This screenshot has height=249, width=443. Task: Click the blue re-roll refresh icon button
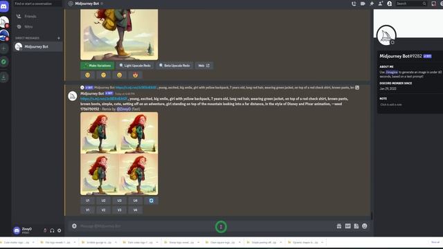pos(151,201)
